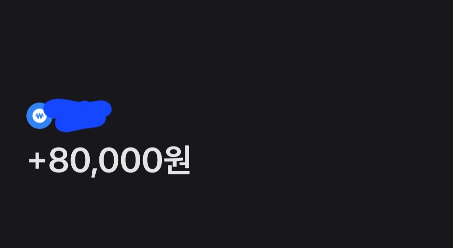Tap the ₩ symbol inside the circle icon
The image size is (453, 248).
(39, 116)
